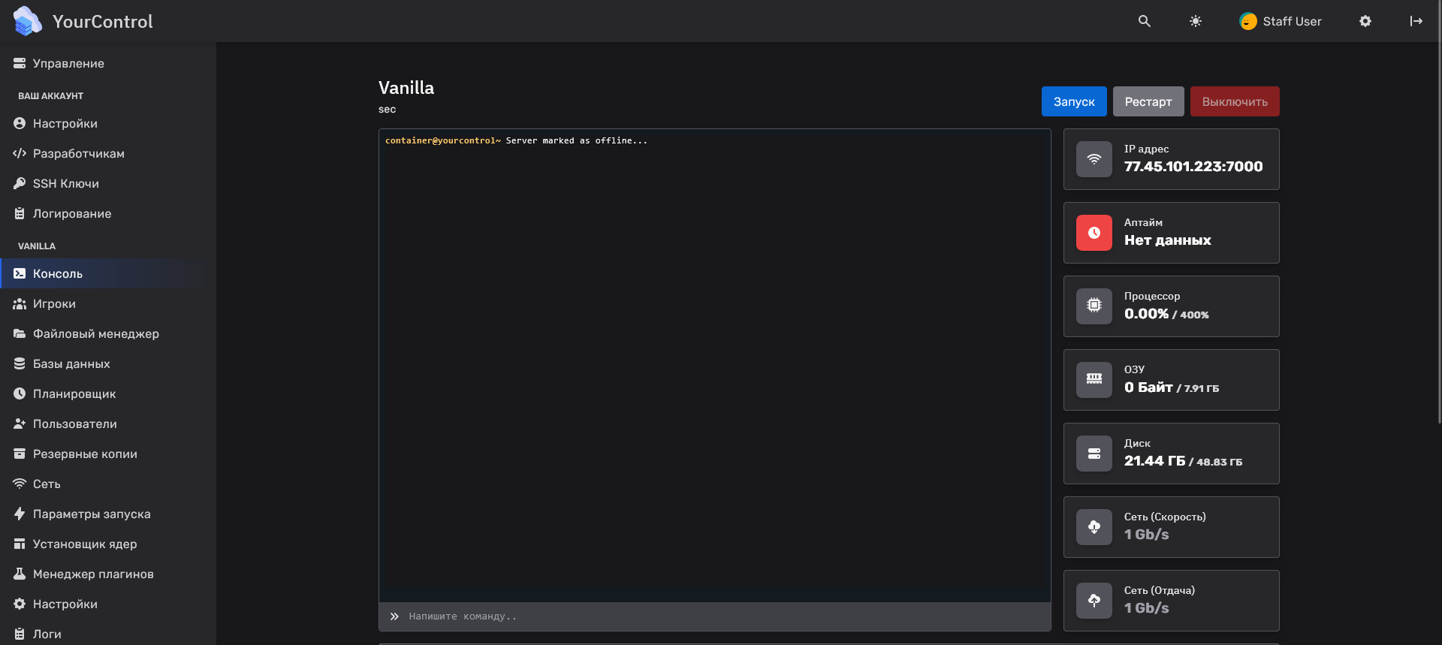Image resolution: width=1442 pixels, height=645 pixels.
Task: Click the YourControl logo
Action: (83, 21)
